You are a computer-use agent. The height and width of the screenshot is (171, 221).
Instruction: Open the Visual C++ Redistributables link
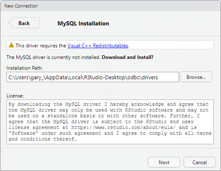pyautogui.click(x=98, y=46)
